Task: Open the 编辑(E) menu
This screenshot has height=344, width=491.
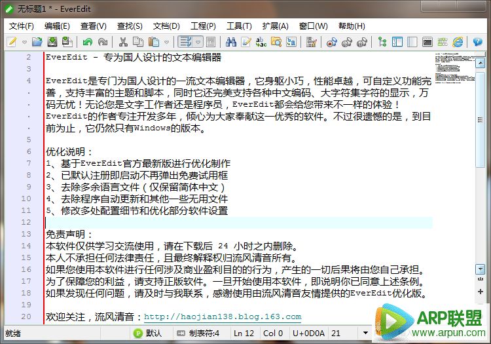Action: point(57,26)
